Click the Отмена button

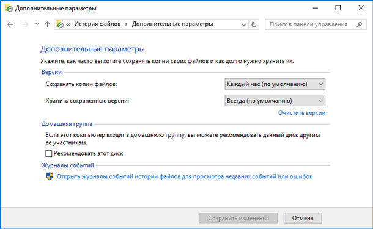303,218
